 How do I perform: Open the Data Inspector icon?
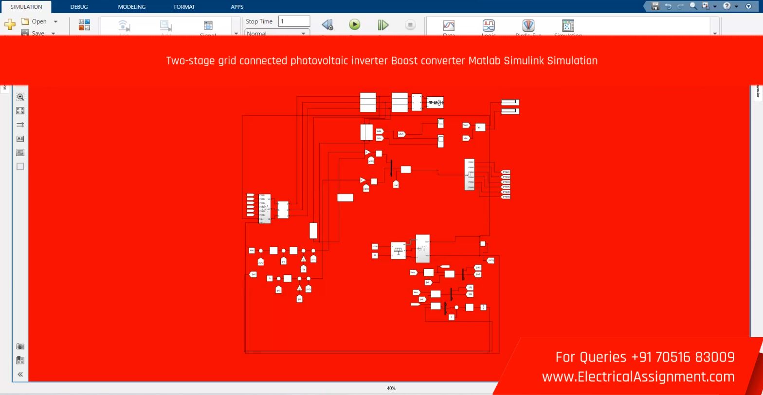point(449,26)
